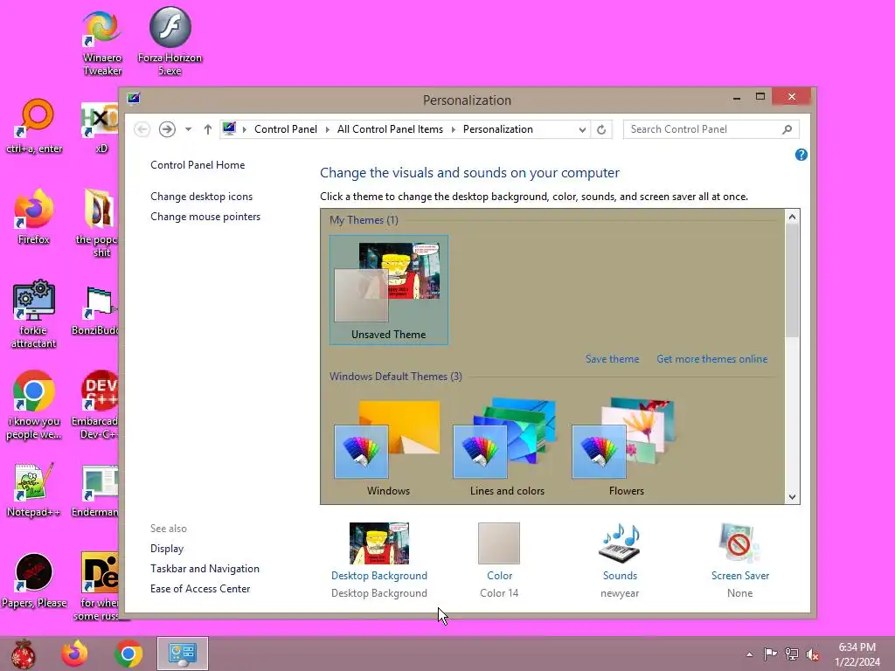Viewport: 895px width, 671px height.
Task: Open the network icon in system tray
Action: 792,654
